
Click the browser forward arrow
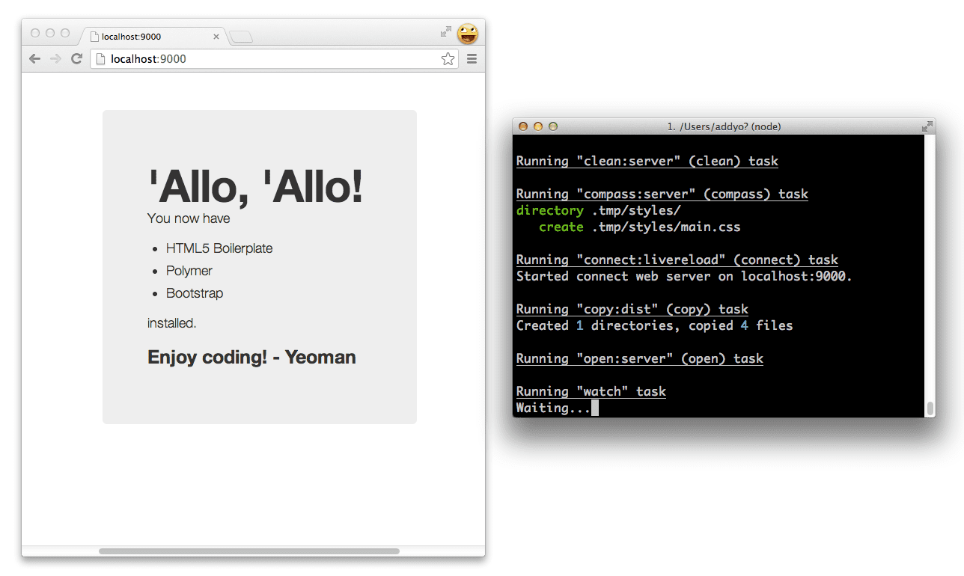(x=55, y=58)
